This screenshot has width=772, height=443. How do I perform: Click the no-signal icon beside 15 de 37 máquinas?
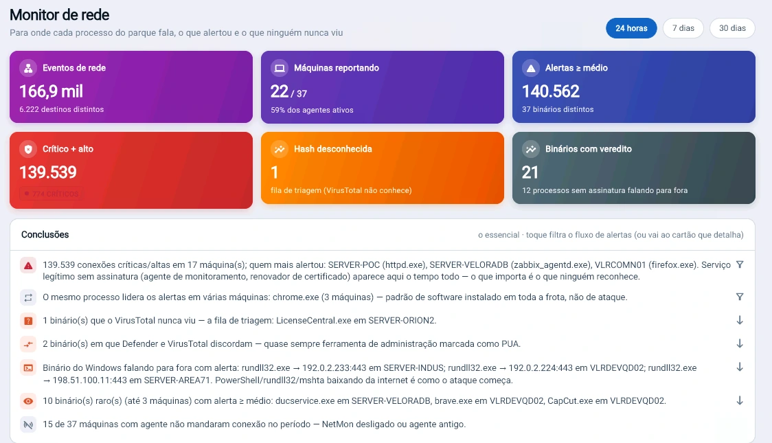tap(28, 424)
